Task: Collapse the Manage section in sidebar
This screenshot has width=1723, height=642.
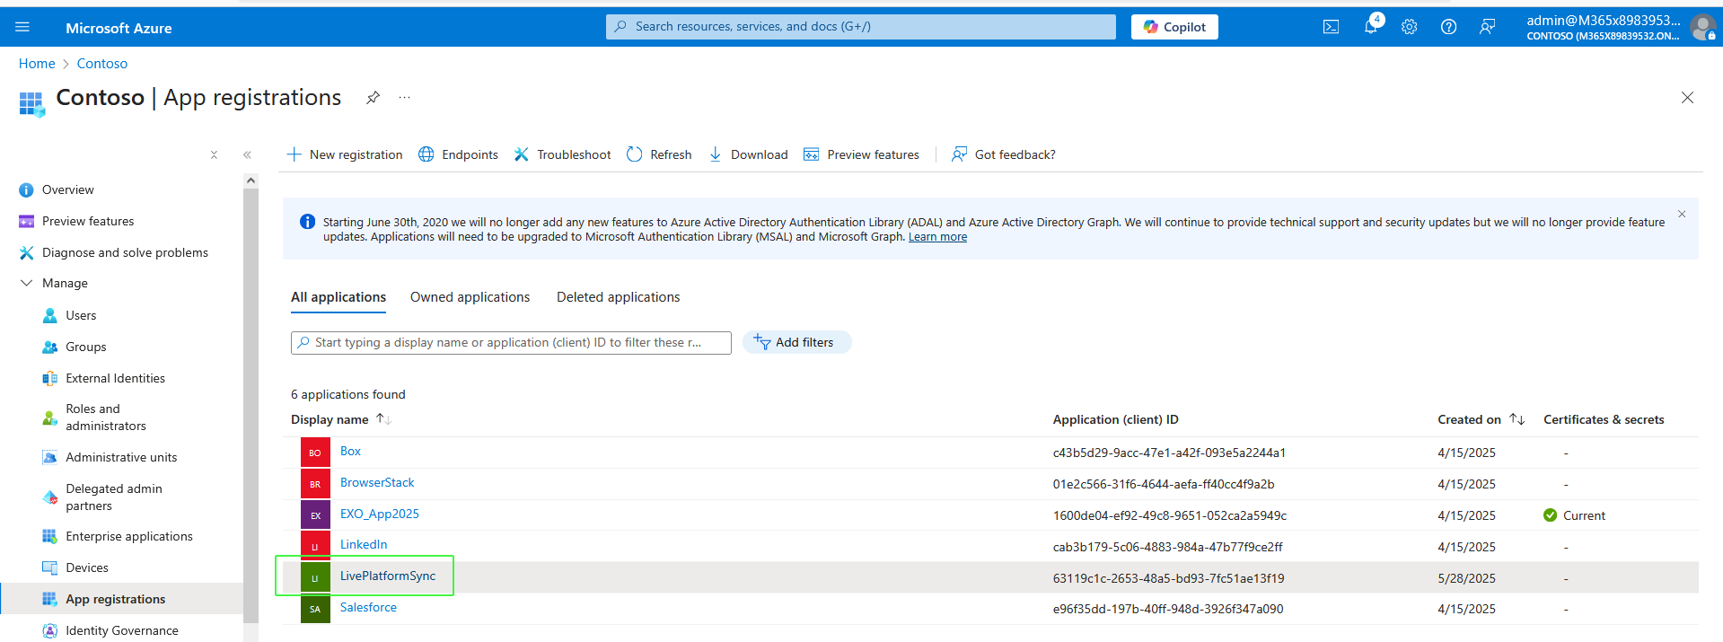Action: pyautogui.click(x=26, y=283)
